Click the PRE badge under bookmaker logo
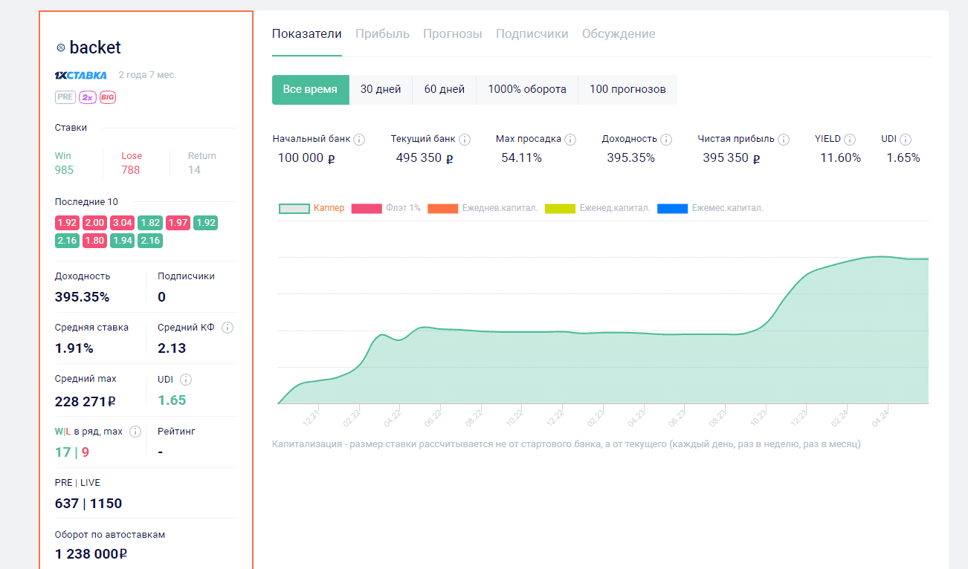This screenshot has width=968, height=569. [x=65, y=97]
